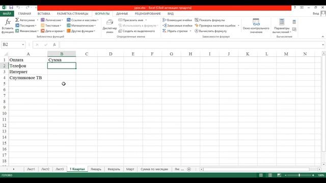The width and height of the screenshot is (326, 183).
Task: Click Define Name (Присвоить имя)
Action: point(131,20)
